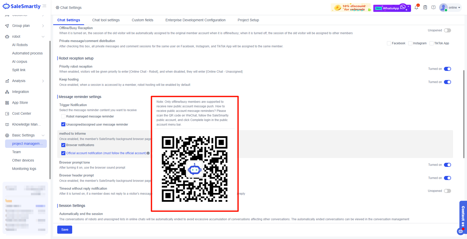Click the robot icon in sidebar
The height and width of the screenshot is (239, 467).
7,37
